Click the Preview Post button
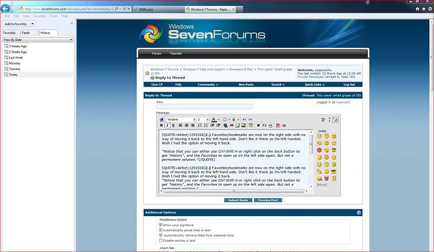434x252 pixels. point(268,200)
